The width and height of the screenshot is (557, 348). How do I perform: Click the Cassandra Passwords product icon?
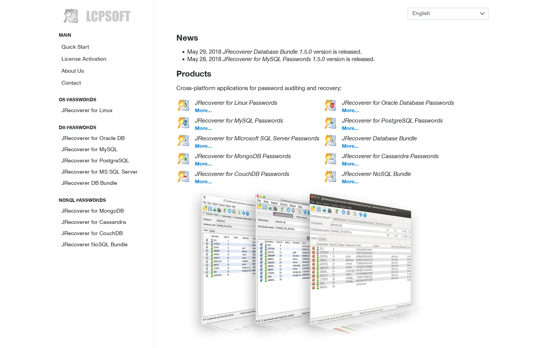[x=330, y=159]
